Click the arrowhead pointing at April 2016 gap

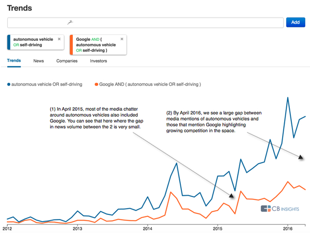pyautogui.click(x=300, y=156)
